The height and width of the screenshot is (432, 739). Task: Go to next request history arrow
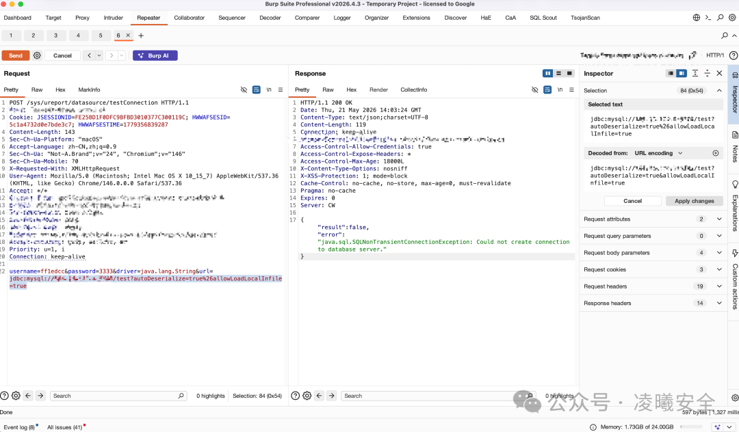coord(112,55)
